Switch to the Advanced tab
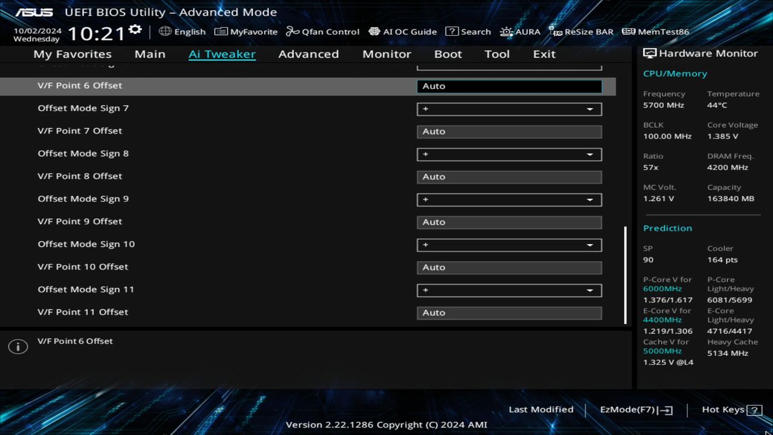773x435 pixels. pos(309,54)
